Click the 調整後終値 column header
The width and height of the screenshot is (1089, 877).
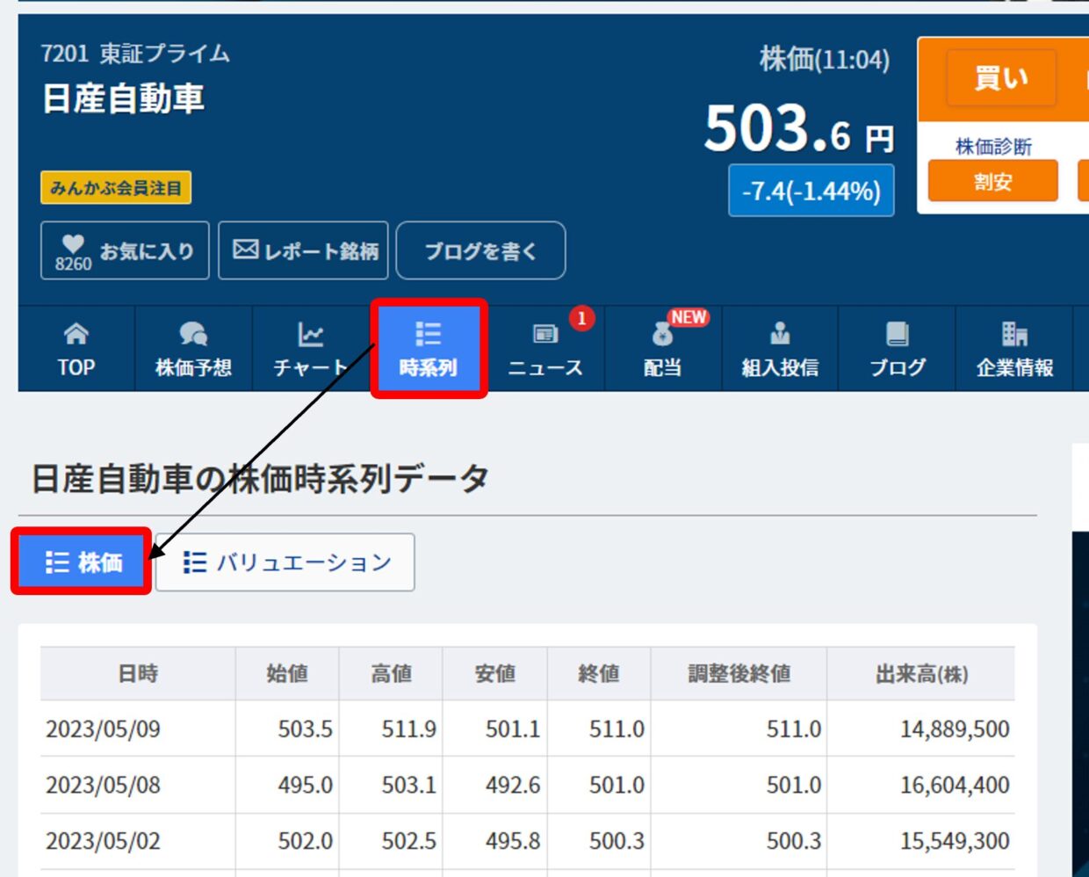[x=739, y=674]
